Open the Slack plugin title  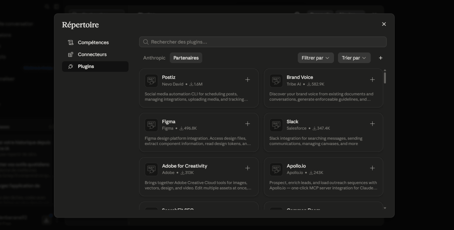[x=292, y=122]
